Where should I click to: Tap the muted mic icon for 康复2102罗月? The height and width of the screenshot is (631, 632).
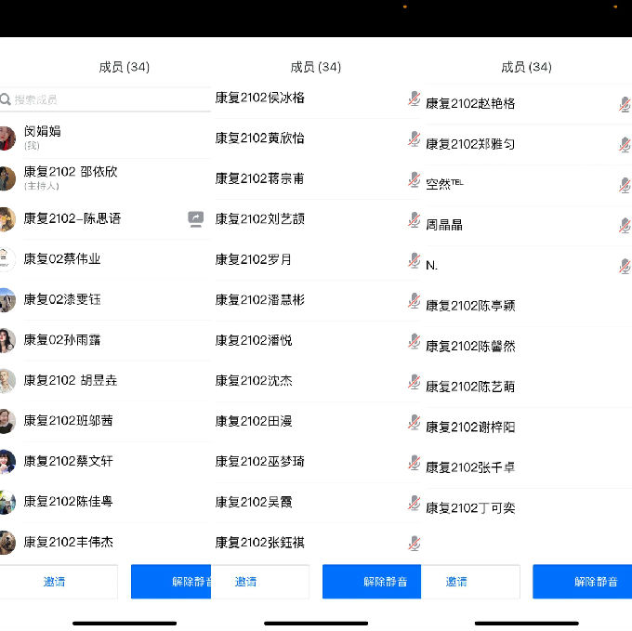(415, 260)
